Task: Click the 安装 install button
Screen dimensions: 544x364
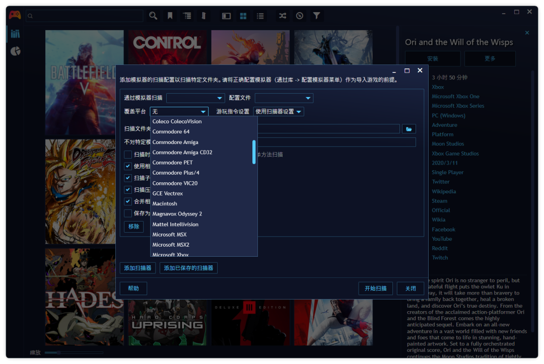Action: pos(433,58)
